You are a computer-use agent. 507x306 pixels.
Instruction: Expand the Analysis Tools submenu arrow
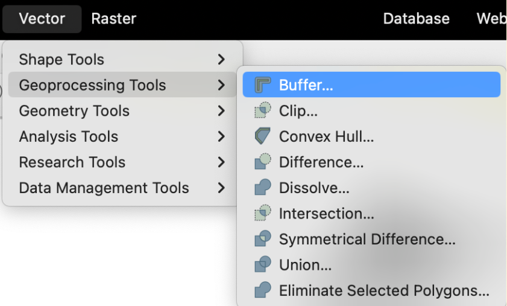(221, 137)
